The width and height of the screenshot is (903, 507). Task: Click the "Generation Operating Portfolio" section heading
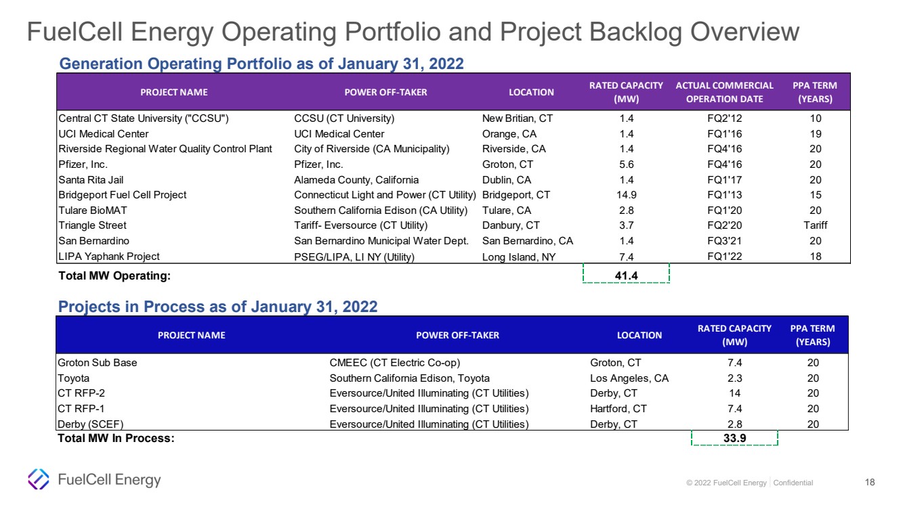click(261, 64)
